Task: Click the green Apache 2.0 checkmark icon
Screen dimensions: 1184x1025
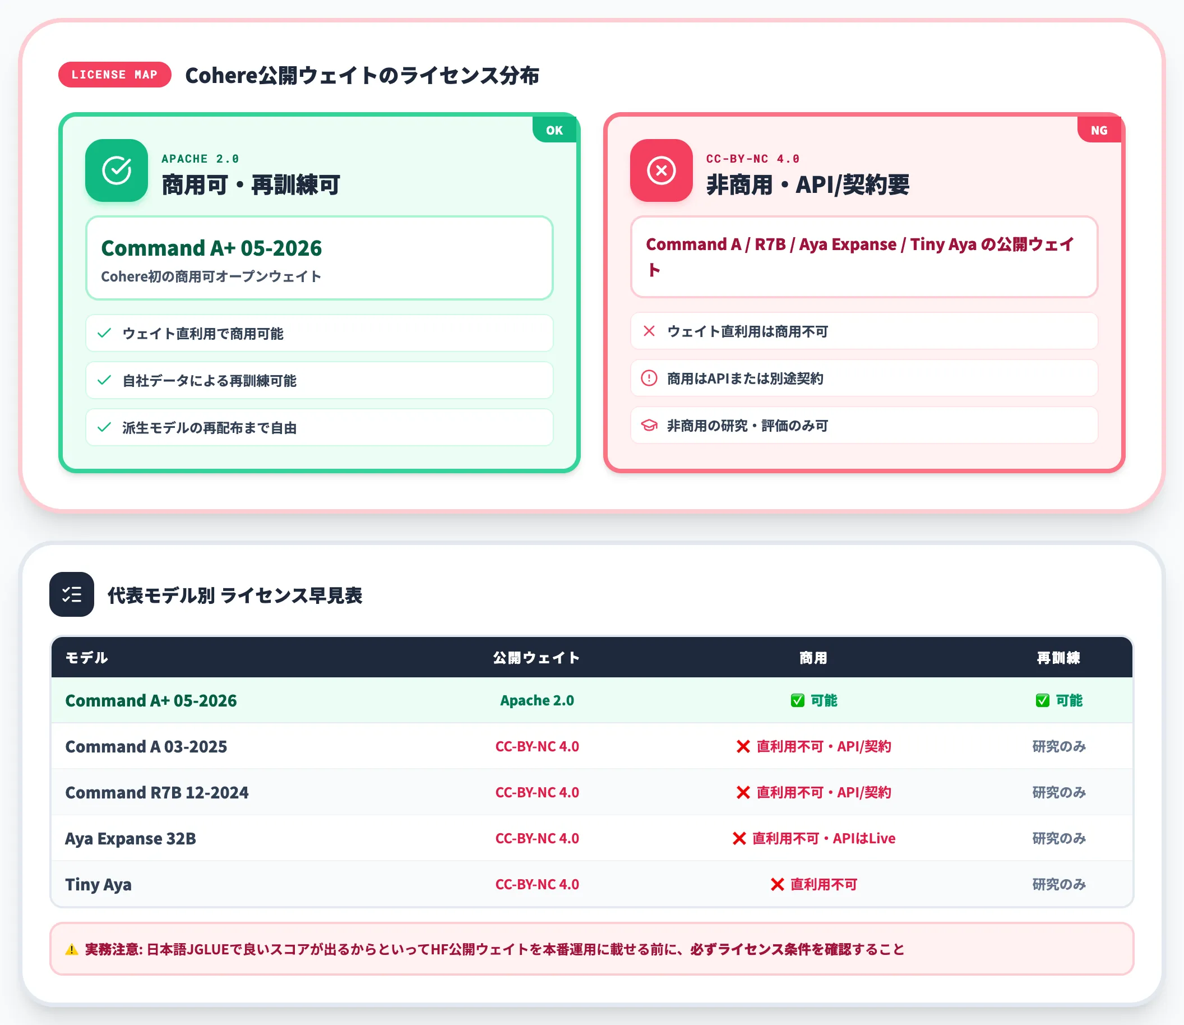Action: pyautogui.click(x=117, y=170)
